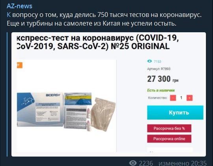Click the Артикул R7893 text
Viewport: 213px width, 166px height.
pos(159,69)
